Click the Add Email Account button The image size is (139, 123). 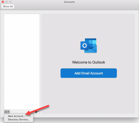tap(89, 73)
